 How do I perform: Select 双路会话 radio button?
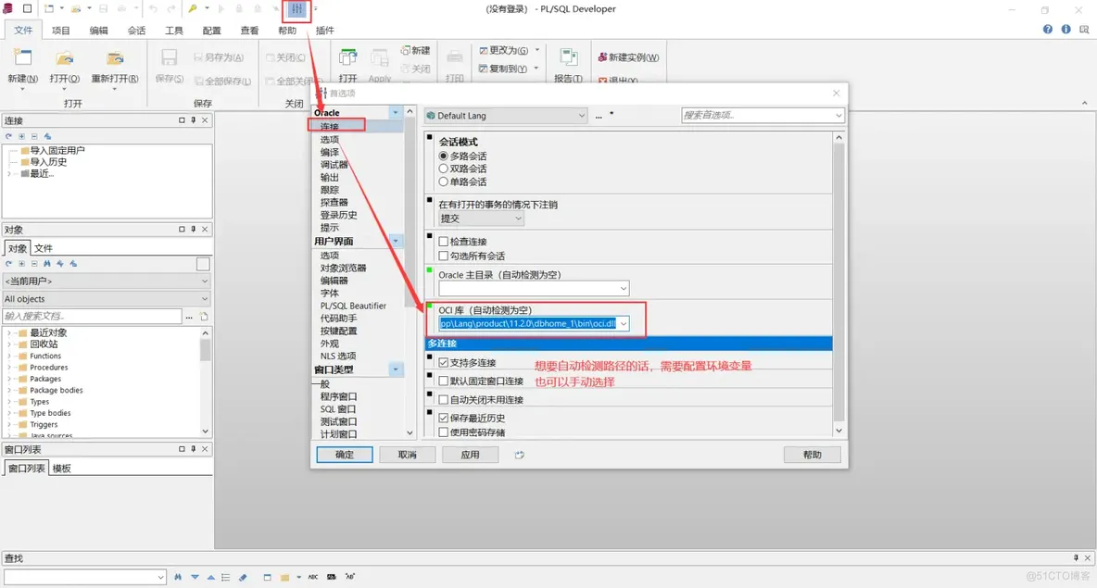click(443, 169)
